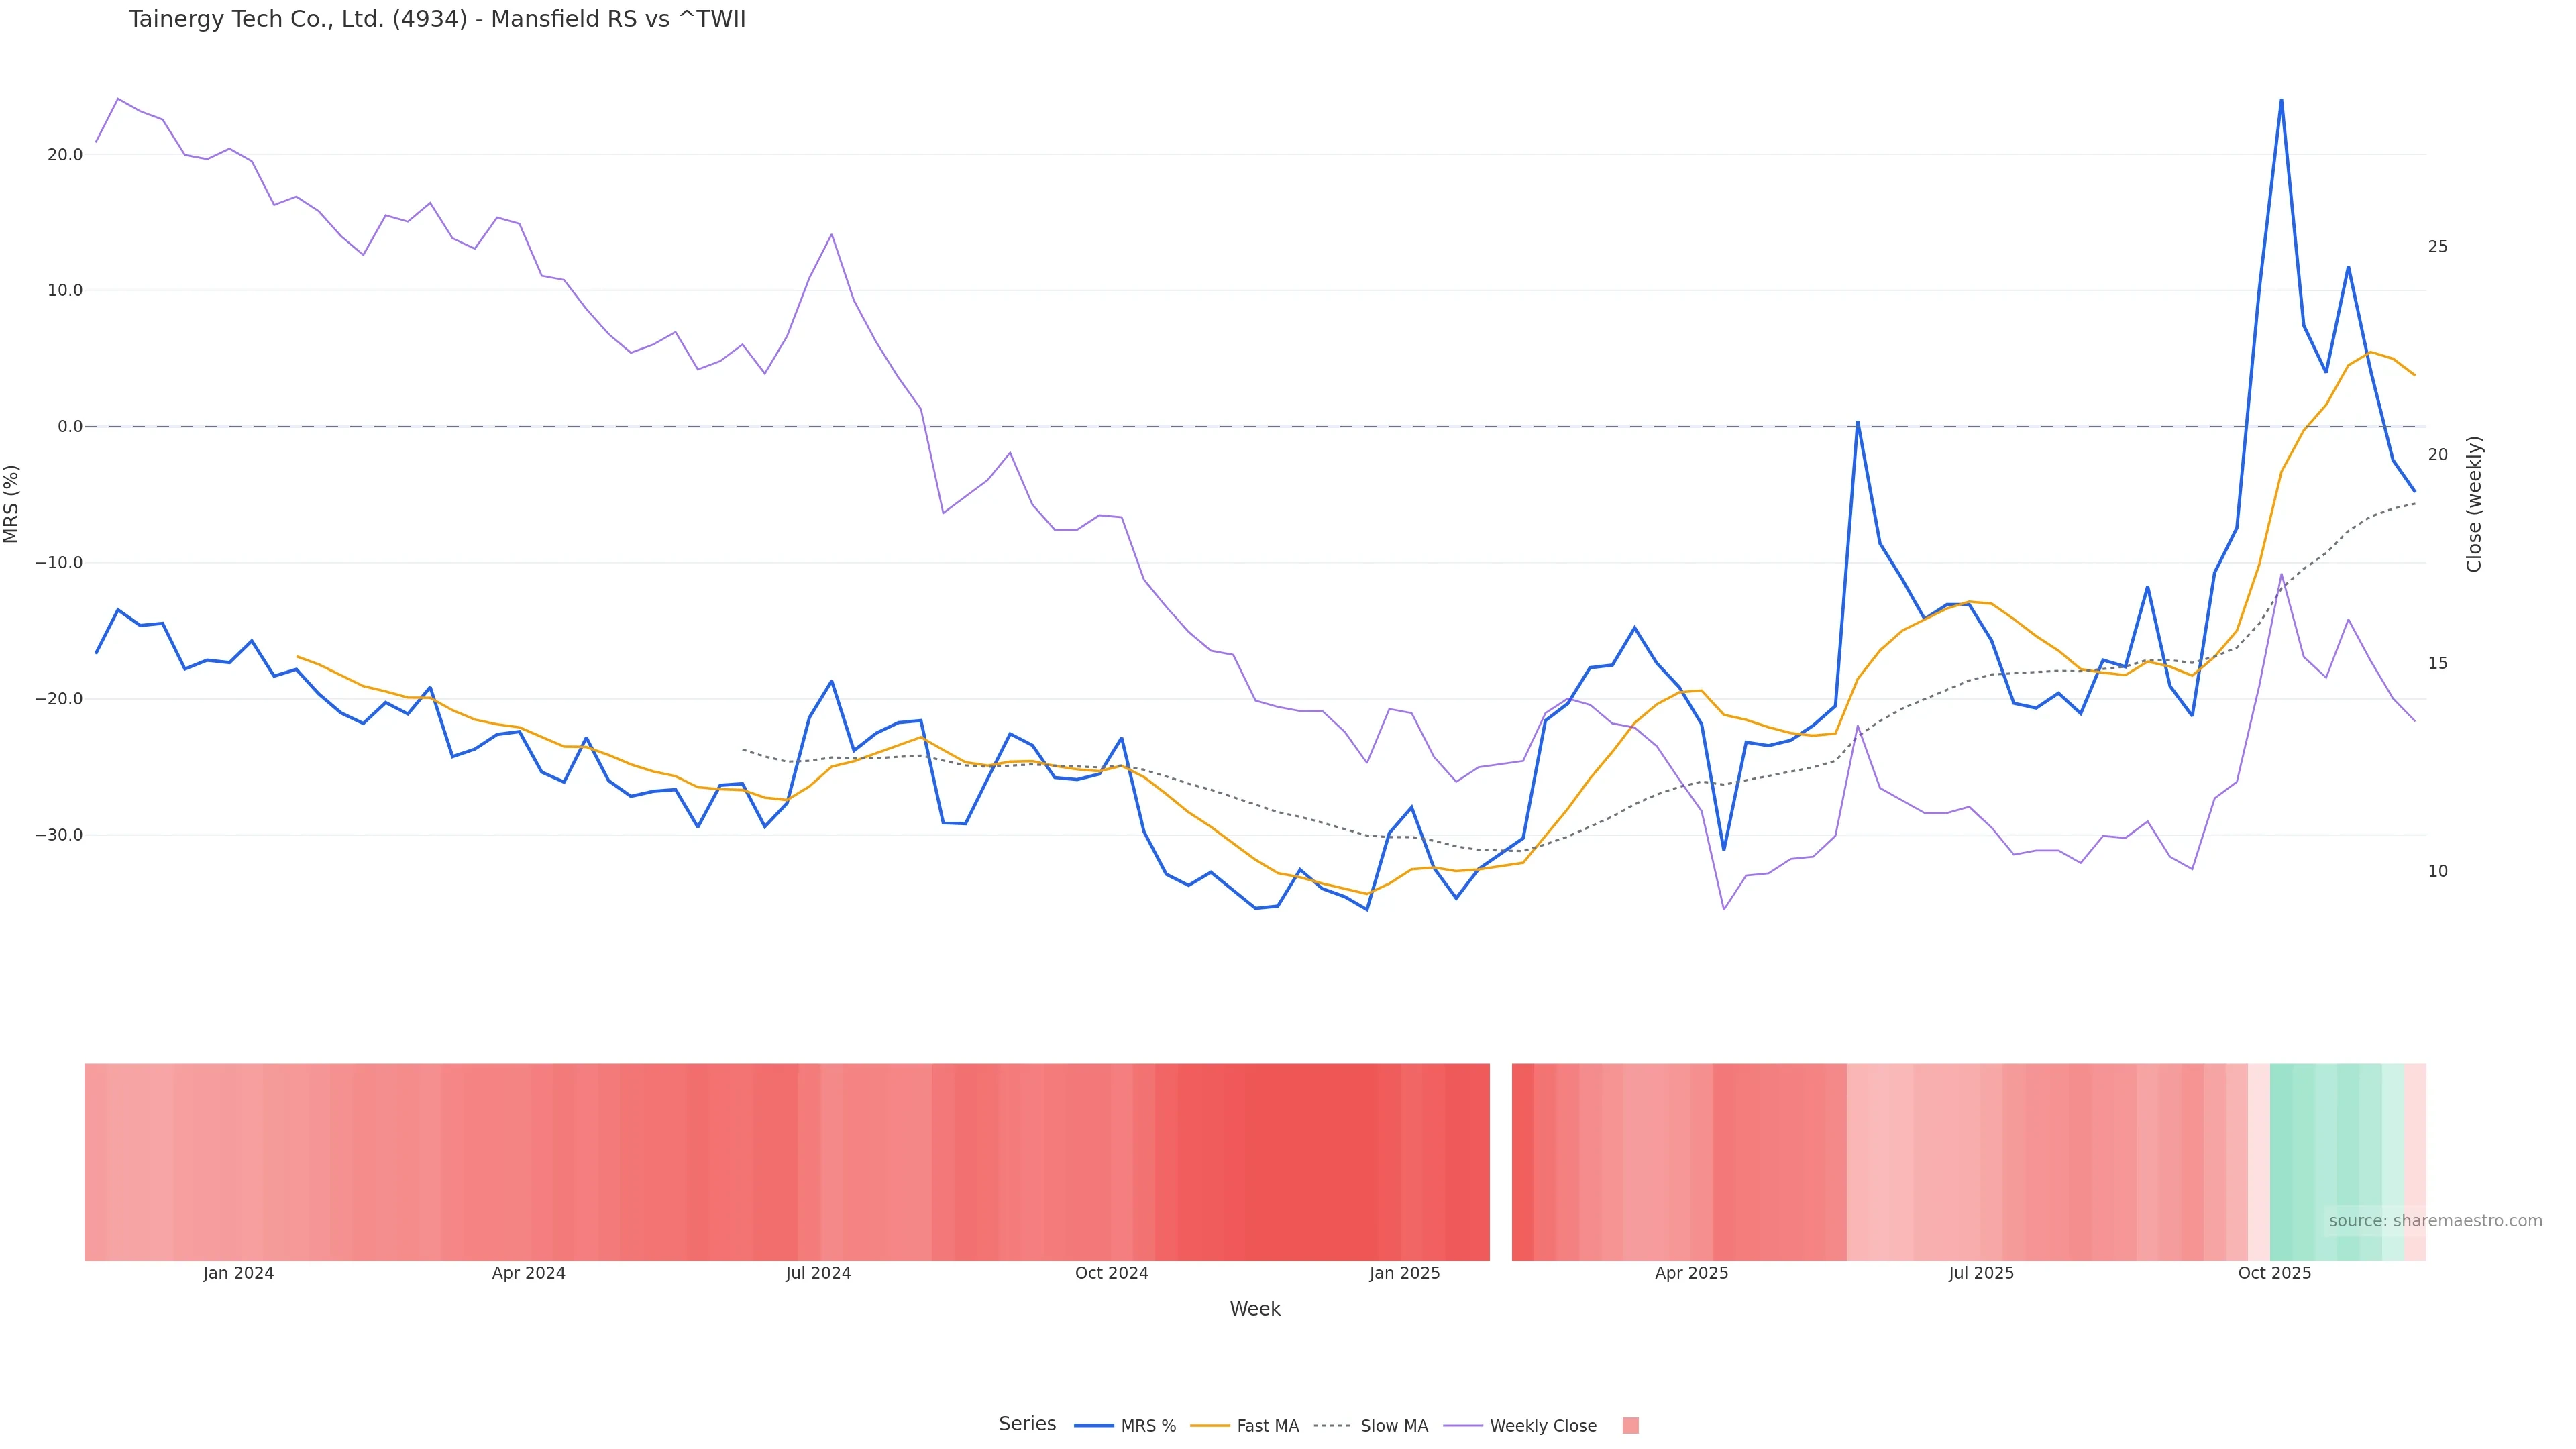Click the blue MRS % legend line icon
Viewport: 2576px width, 1449px height.
click(1094, 1426)
